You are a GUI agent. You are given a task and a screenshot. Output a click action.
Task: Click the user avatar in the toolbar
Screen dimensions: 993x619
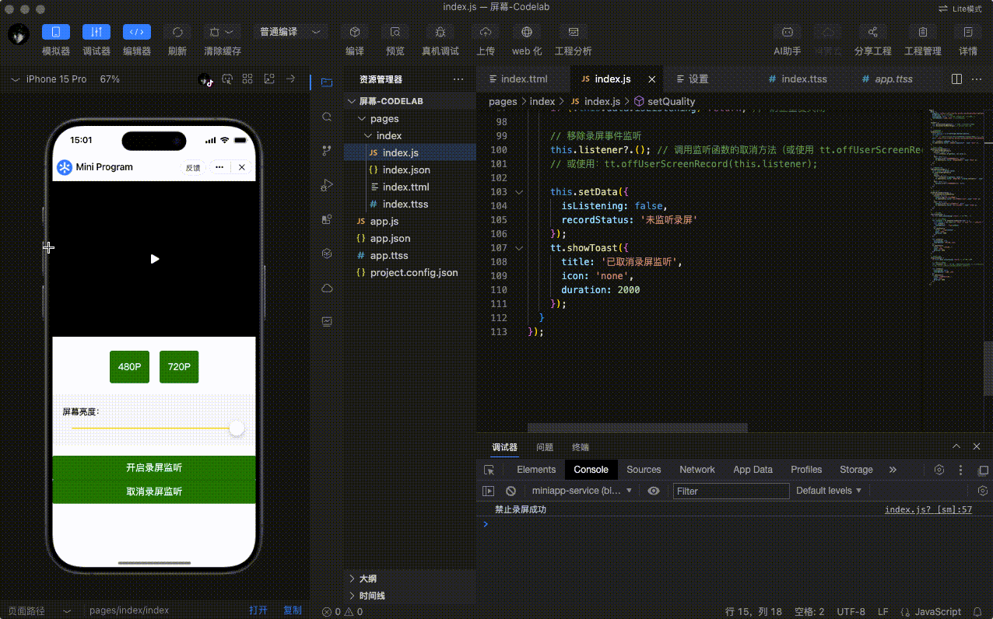click(x=19, y=34)
